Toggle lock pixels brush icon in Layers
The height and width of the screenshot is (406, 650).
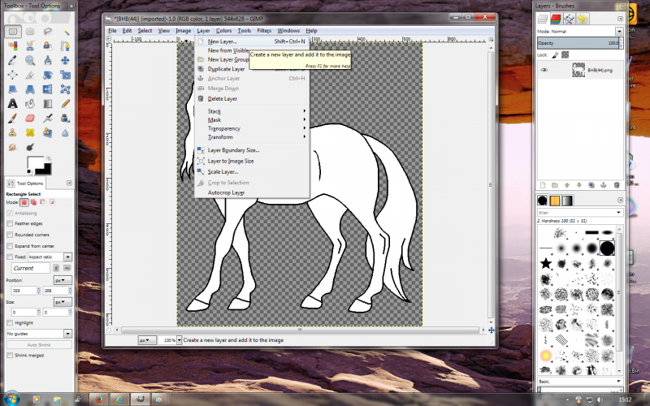(555, 54)
